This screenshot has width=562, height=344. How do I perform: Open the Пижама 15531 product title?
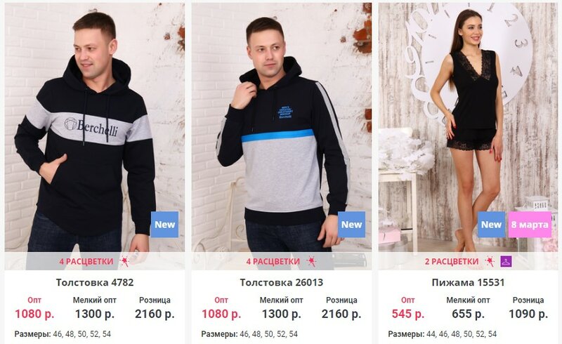pyautogui.click(x=468, y=282)
